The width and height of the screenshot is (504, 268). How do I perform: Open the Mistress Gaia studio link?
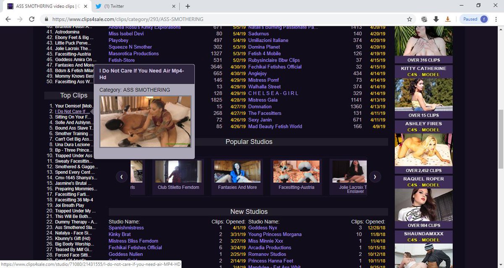(263, 100)
